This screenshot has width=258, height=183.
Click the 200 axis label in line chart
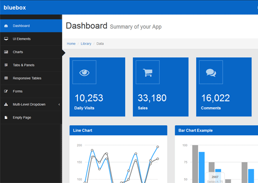pos(79,145)
